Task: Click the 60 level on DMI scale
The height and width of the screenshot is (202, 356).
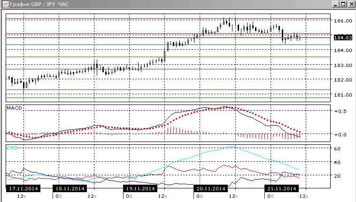Action: [x=337, y=149]
